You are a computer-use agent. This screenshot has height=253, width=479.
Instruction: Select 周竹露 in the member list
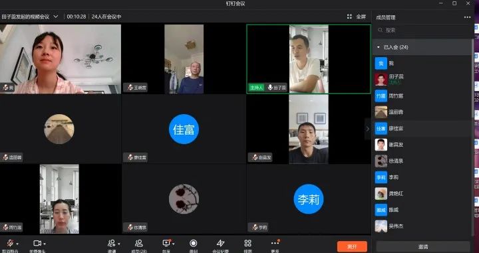[422, 96]
